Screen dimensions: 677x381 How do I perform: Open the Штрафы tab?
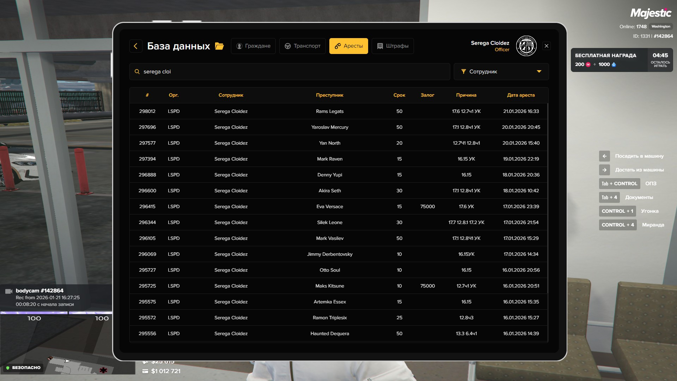pyautogui.click(x=392, y=46)
